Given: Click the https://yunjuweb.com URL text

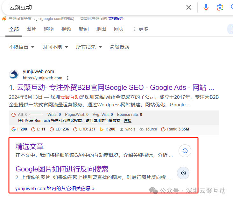Looking at the screenshot, I should tap(43, 78).
